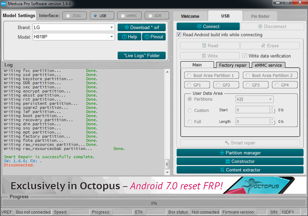308x216 pixels.
Task: Open the KB unit dropdown
Action: coord(254,99)
